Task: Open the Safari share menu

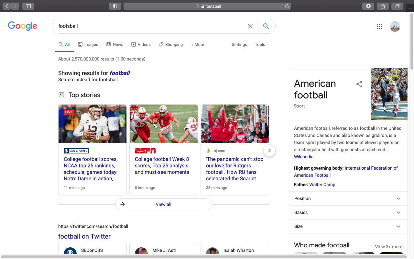Action: coord(383,6)
